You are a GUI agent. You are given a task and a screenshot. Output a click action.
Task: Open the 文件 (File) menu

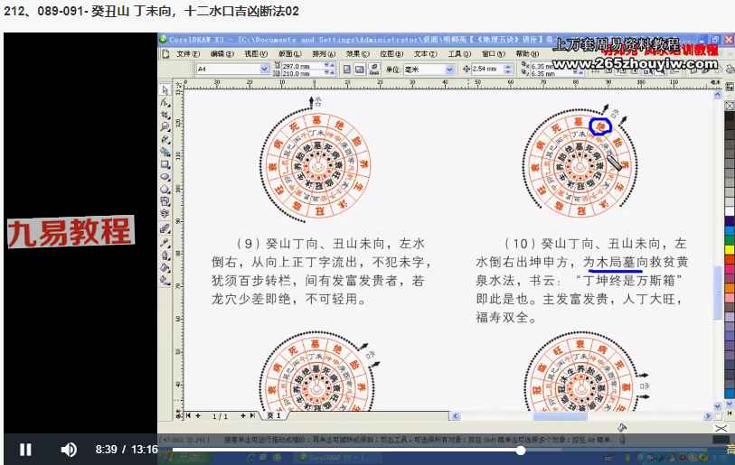[x=188, y=54]
